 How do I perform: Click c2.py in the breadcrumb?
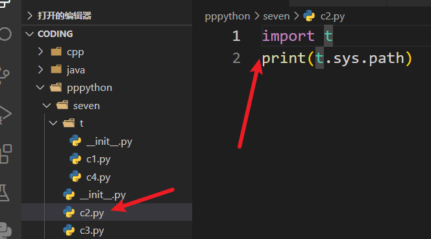coord(332,16)
